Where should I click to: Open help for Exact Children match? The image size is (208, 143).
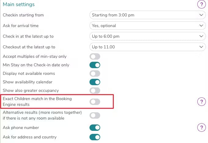pos(201,102)
